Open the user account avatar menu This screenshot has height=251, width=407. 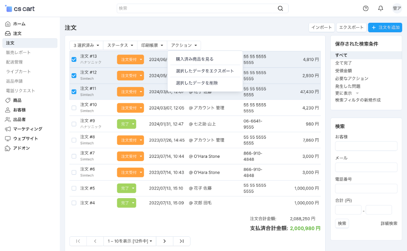[x=397, y=9]
